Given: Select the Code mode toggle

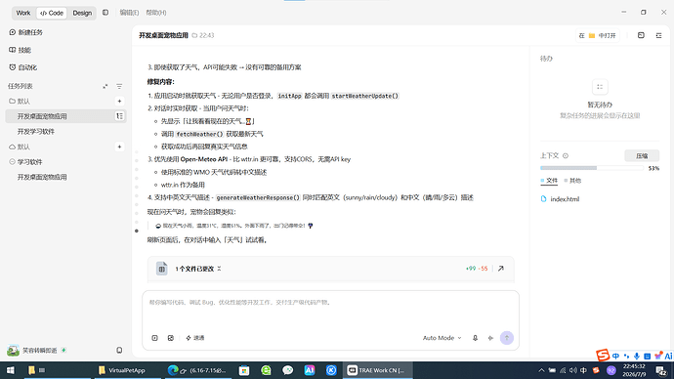Looking at the screenshot, I should [x=52, y=13].
